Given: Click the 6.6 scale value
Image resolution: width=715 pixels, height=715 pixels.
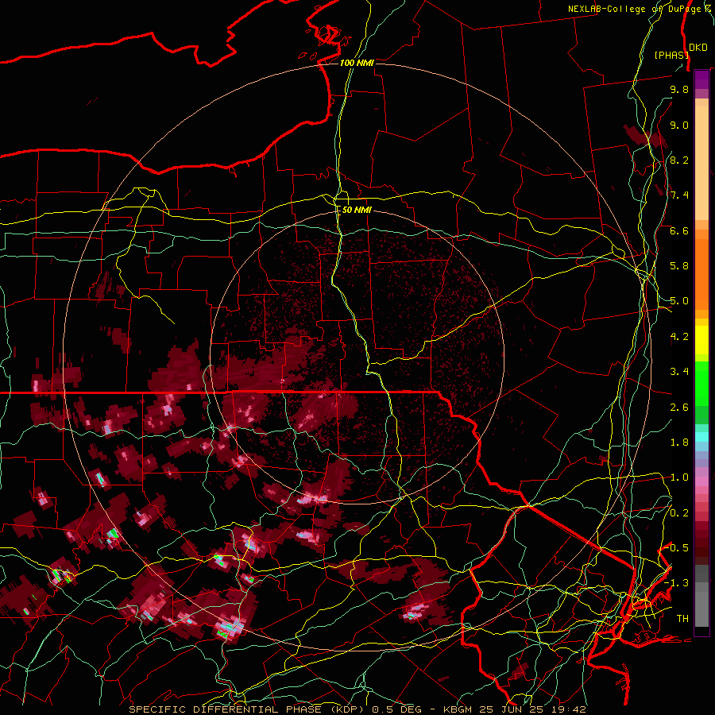Looking at the screenshot, I should (x=679, y=230).
